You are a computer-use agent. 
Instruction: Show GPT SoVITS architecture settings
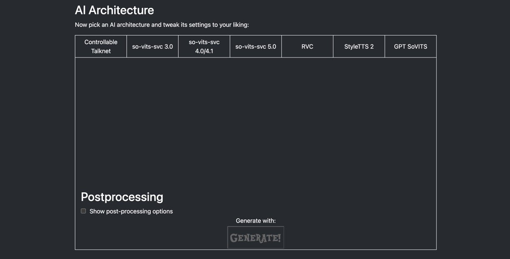coord(410,46)
